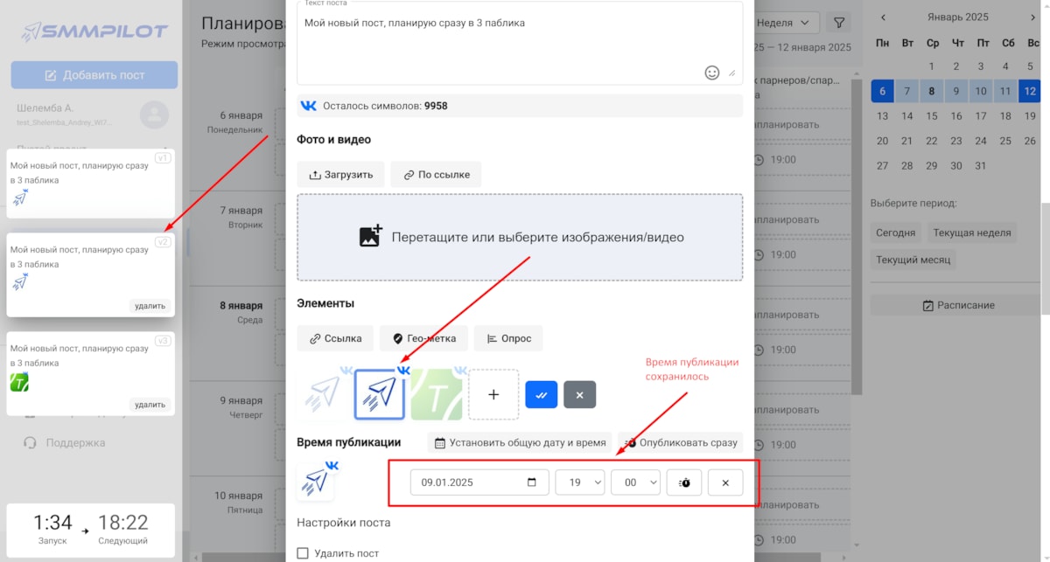
Task: Click the filter funnel icon
Action: (x=838, y=23)
